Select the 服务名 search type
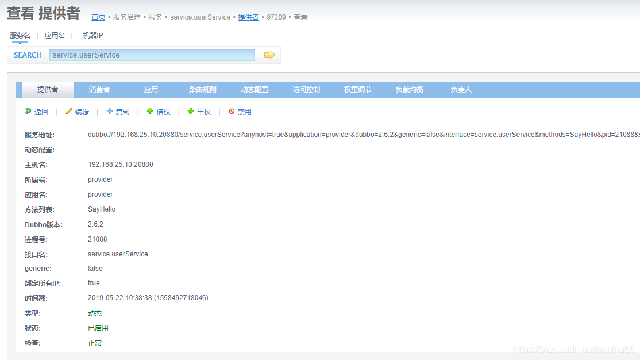 tap(20, 36)
